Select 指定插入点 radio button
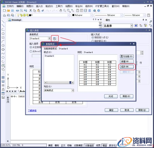The image size is (154, 148). (x=93, y=38)
